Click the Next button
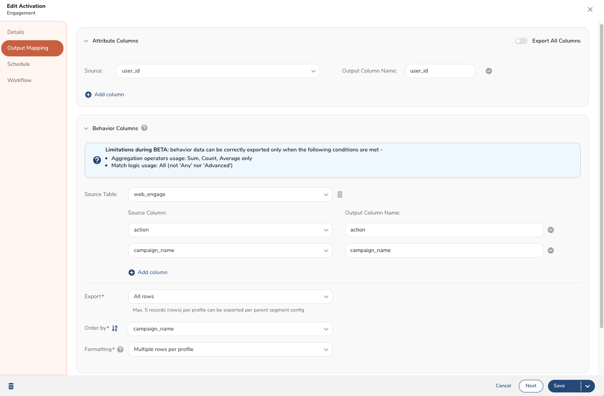The height and width of the screenshot is (396, 604). (x=531, y=386)
